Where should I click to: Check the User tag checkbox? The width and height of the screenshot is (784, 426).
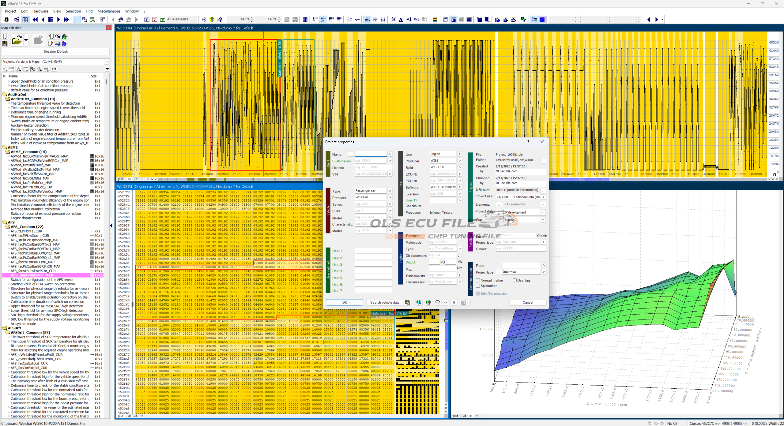(514, 280)
